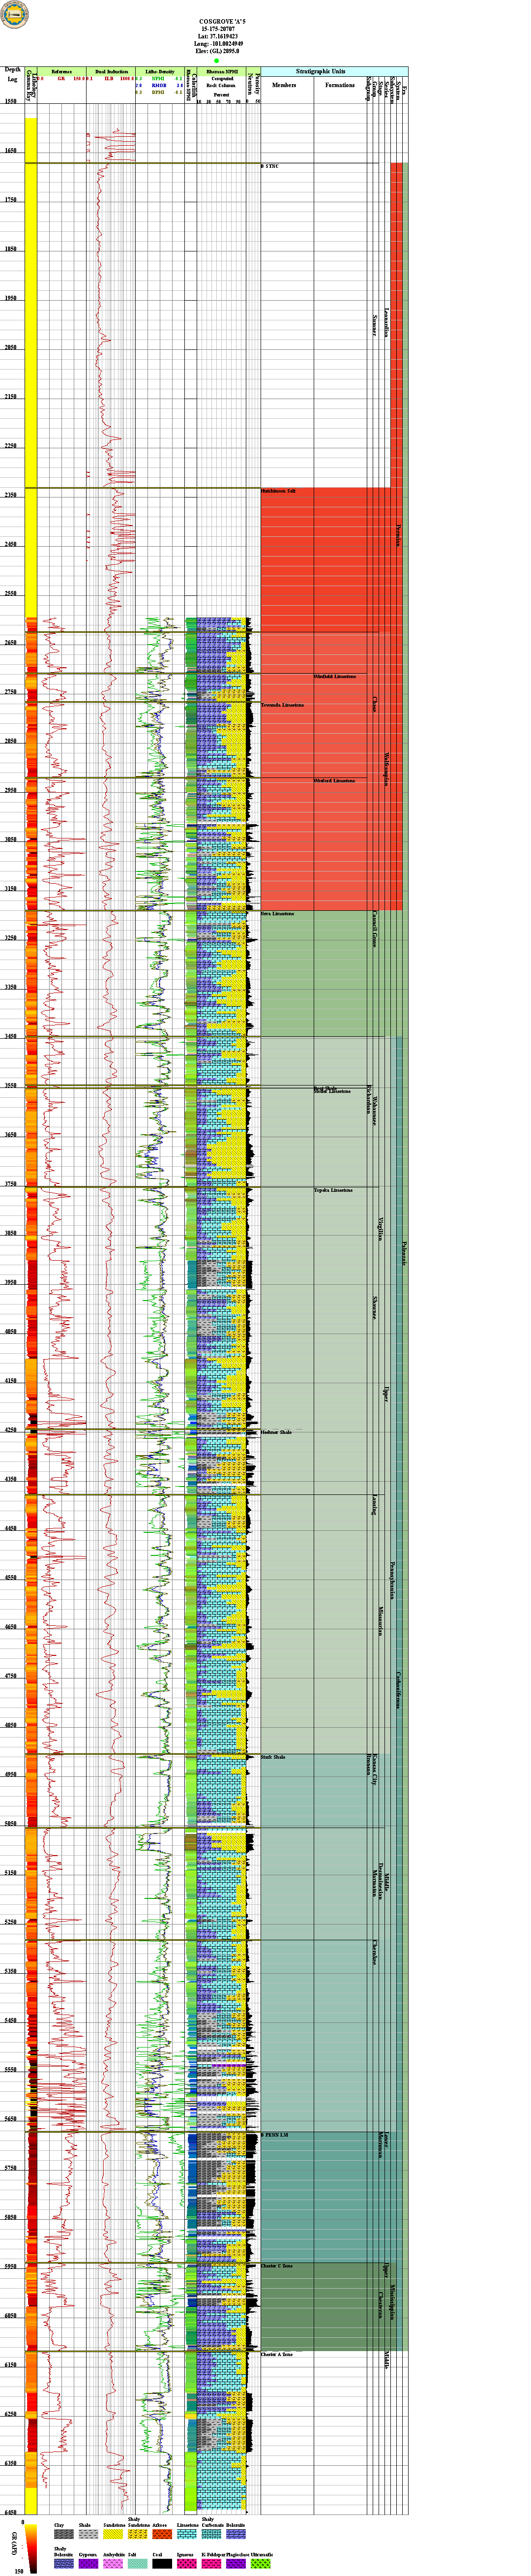Click the 2350 depth label
This screenshot has width=531, height=2576.
click(x=11, y=496)
